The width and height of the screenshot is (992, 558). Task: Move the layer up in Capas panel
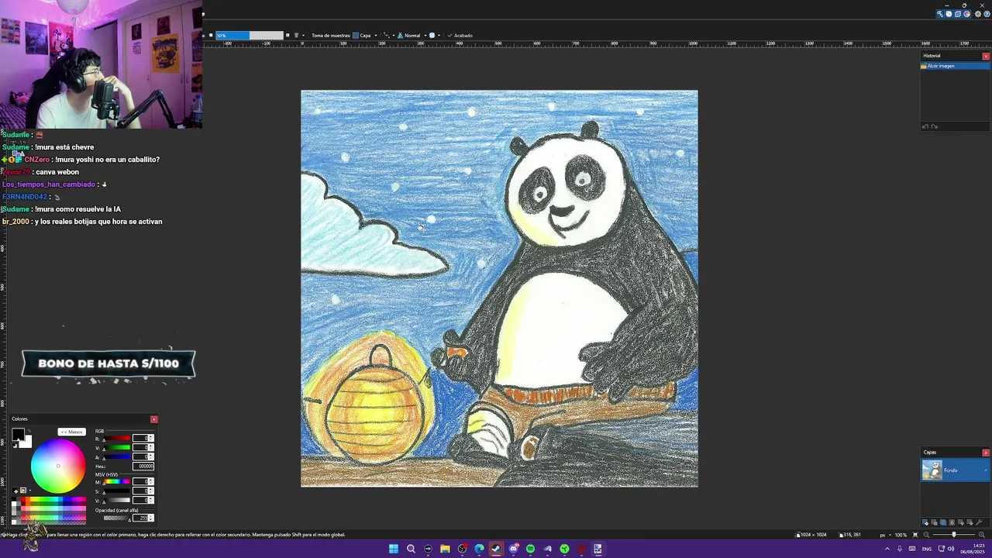coord(961,522)
